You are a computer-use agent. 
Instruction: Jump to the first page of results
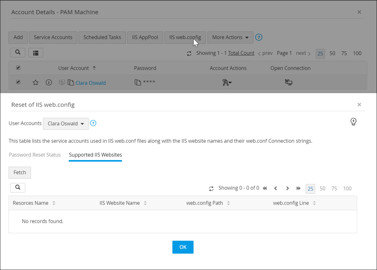click(x=265, y=188)
